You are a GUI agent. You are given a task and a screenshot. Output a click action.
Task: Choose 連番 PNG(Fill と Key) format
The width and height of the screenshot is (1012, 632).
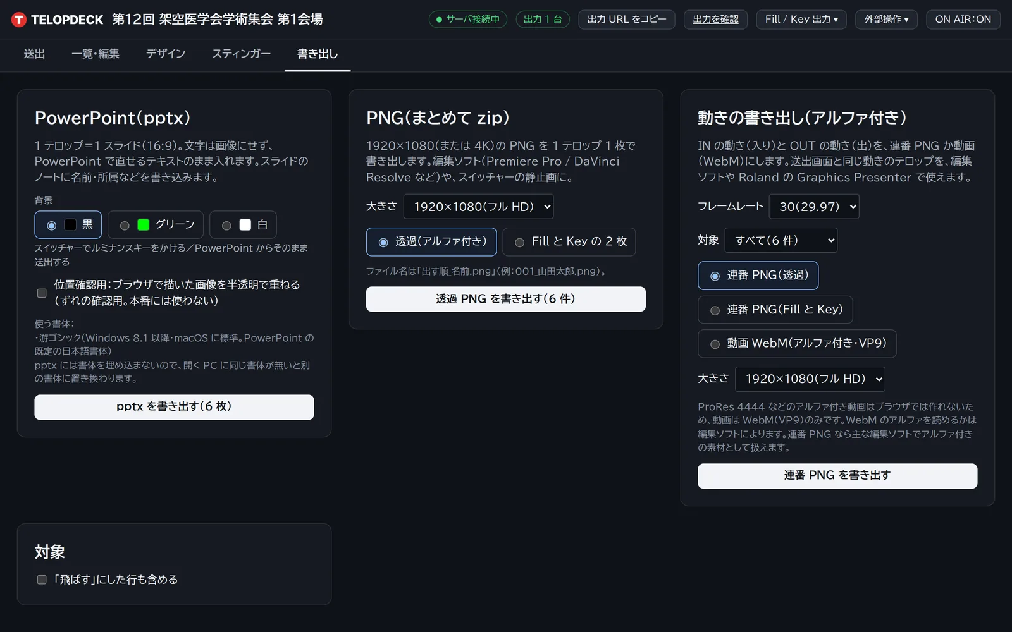coord(775,310)
